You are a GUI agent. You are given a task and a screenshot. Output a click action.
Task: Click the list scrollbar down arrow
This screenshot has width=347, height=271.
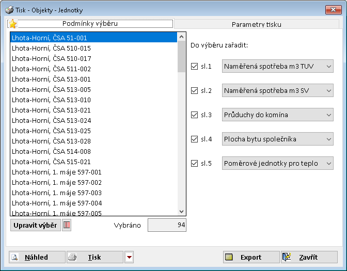(181, 212)
